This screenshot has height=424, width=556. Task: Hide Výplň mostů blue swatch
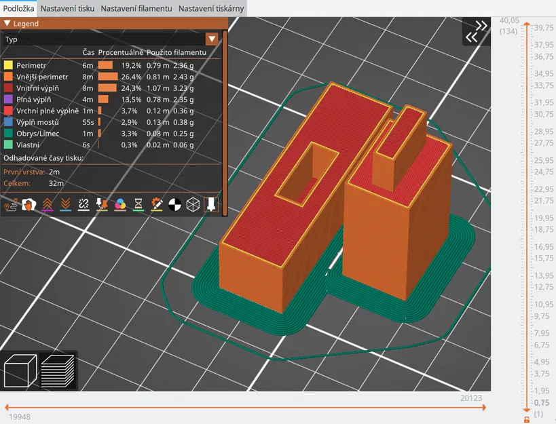tap(8, 122)
